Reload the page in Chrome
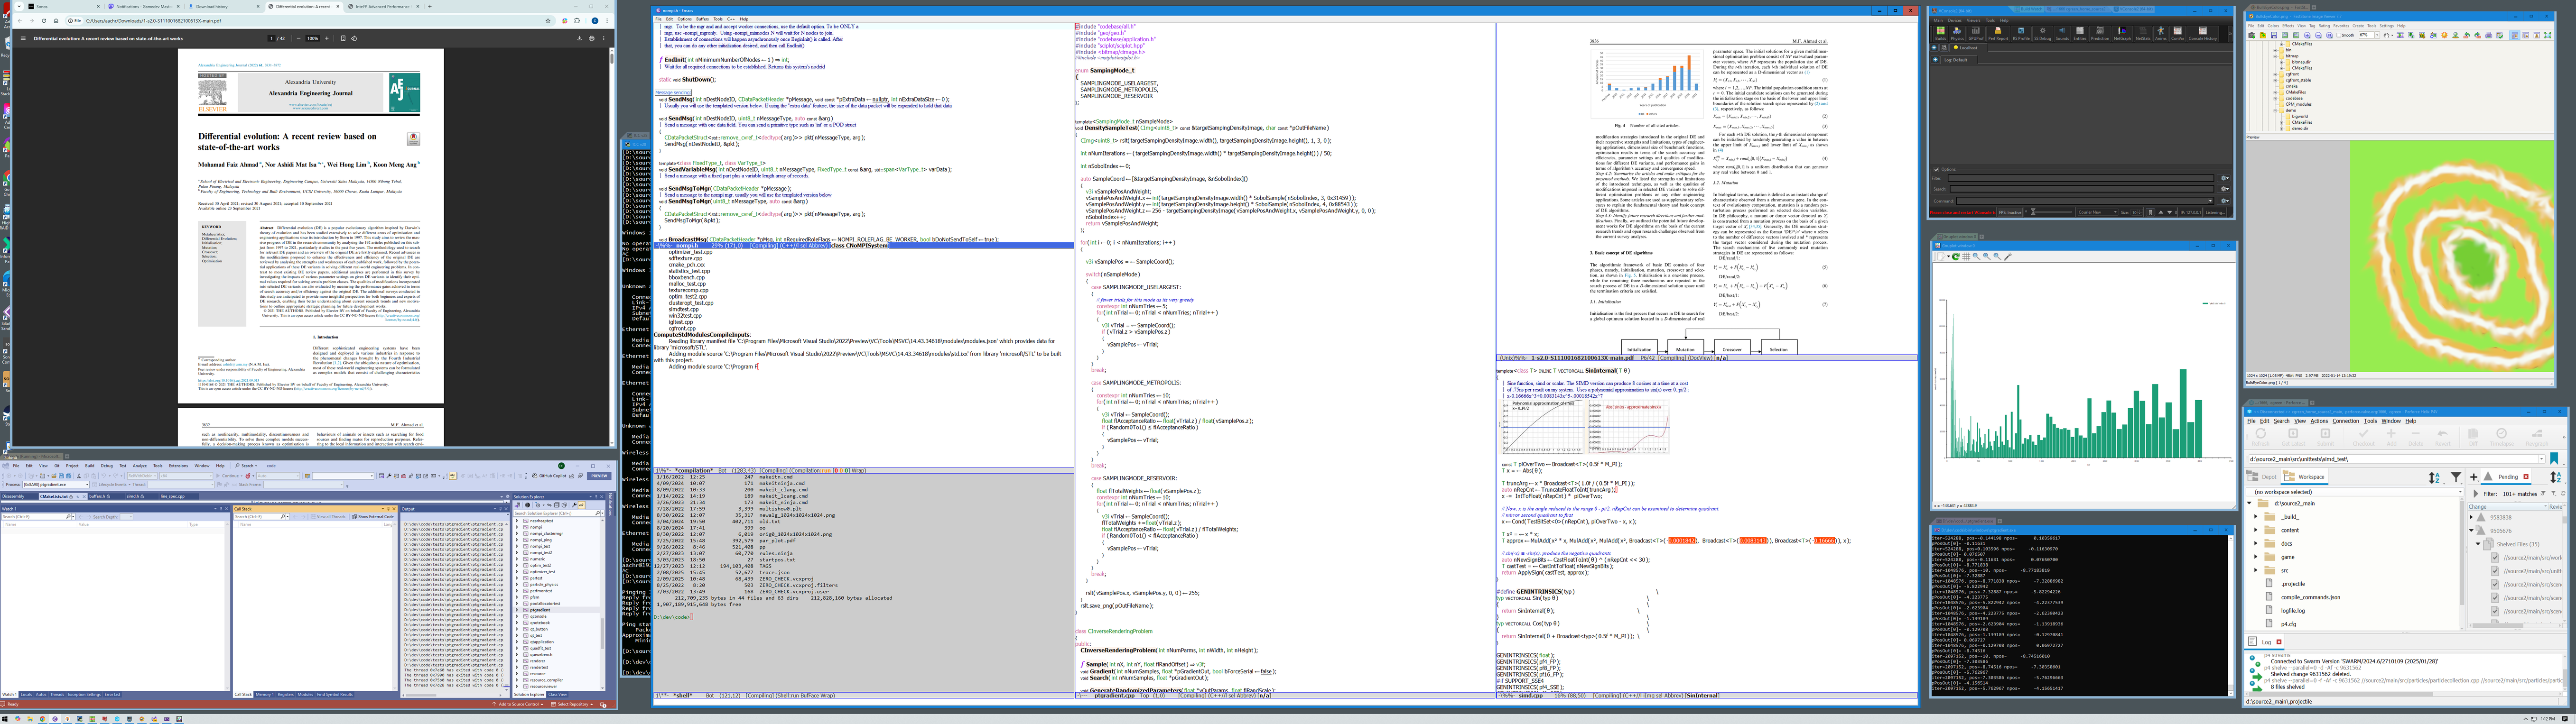2576x724 pixels. pos(44,21)
